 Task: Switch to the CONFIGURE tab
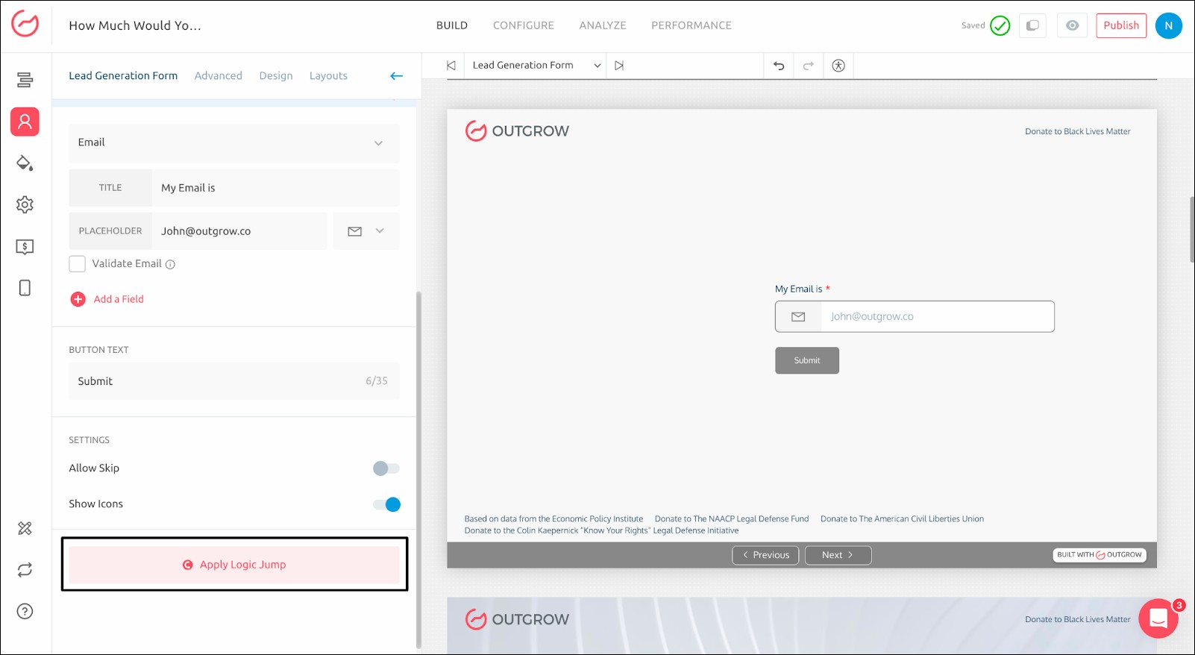pos(523,25)
